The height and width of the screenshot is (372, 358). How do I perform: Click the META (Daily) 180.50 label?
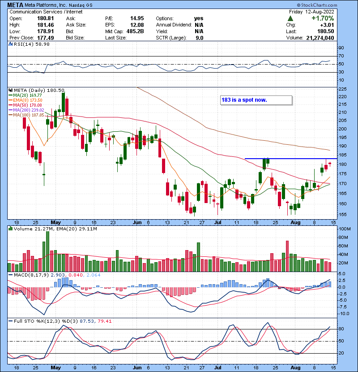(39, 90)
